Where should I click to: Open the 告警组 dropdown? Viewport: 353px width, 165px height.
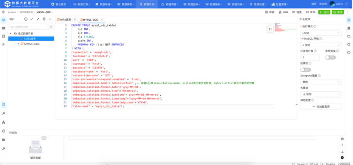(321, 94)
